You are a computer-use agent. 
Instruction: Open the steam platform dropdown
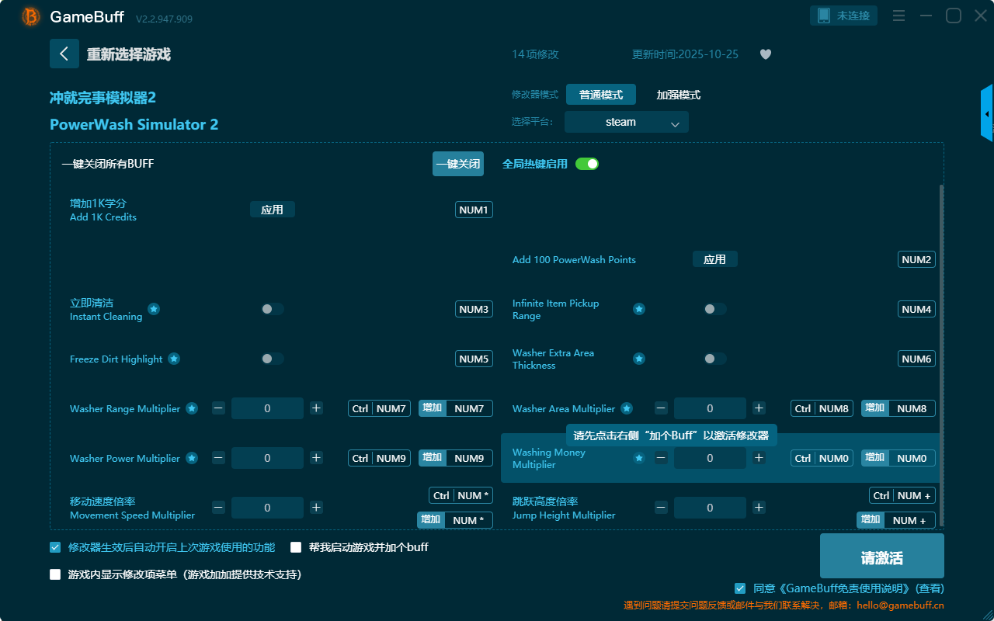pos(626,122)
